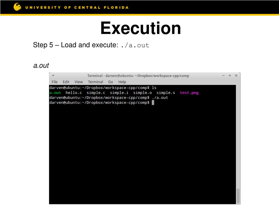Screen dimensions: 279x209
Task: Close the terminal window
Action: tap(236, 76)
